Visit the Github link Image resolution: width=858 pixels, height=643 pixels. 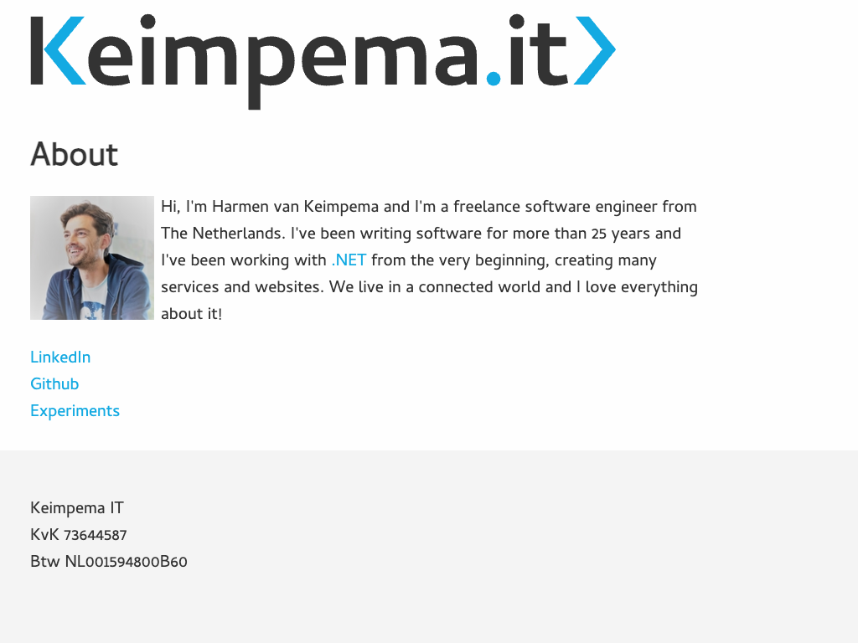[x=54, y=384]
